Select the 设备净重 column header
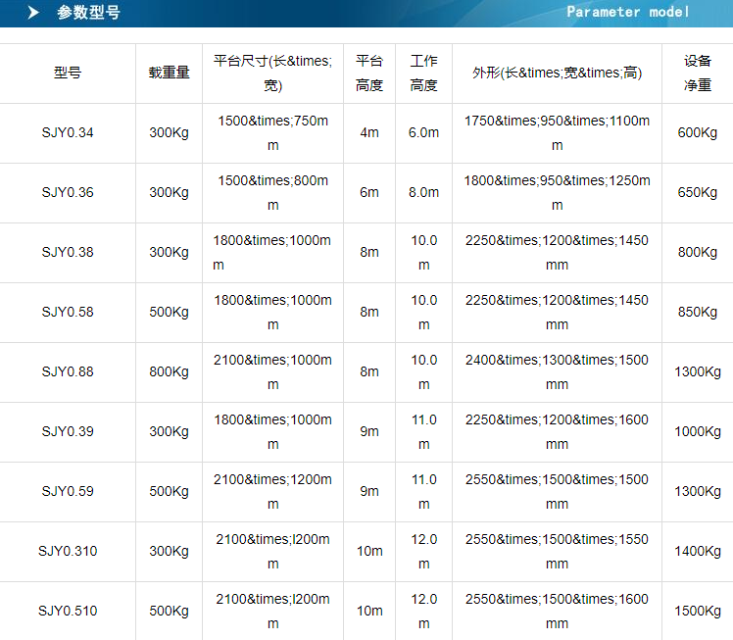Image resolution: width=733 pixels, height=640 pixels. (x=698, y=73)
